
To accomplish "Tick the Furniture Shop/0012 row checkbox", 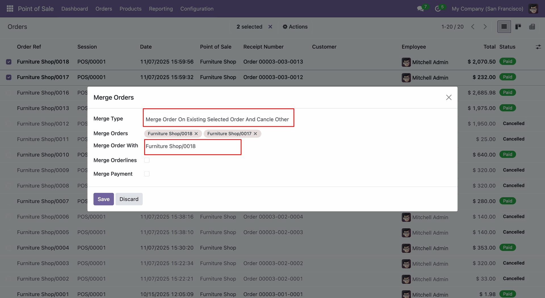I will click(x=9, y=124).
